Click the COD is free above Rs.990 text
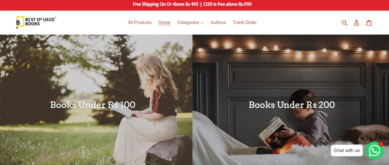Image resolution: width=389 pixels, height=165 pixels. coord(228,4)
